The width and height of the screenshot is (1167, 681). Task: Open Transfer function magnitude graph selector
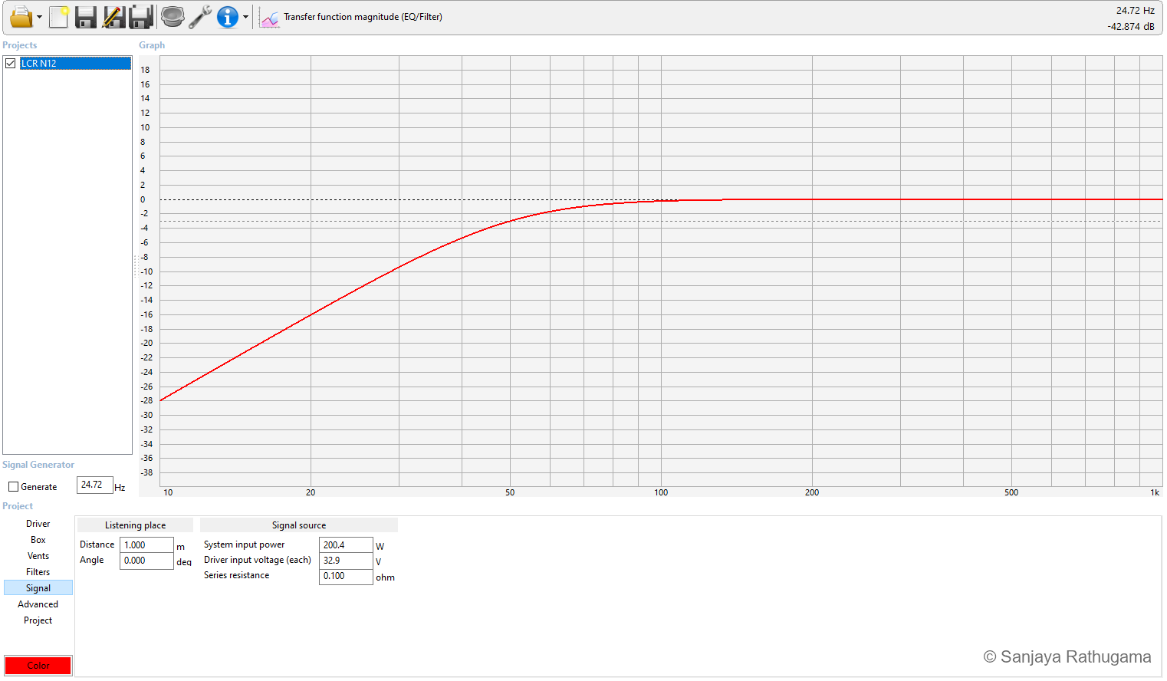pos(363,17)
